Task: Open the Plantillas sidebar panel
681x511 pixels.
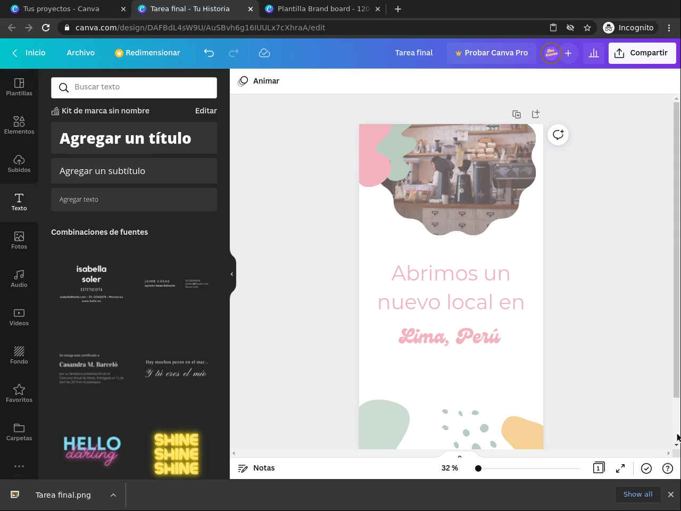Action: coord(19,87)
